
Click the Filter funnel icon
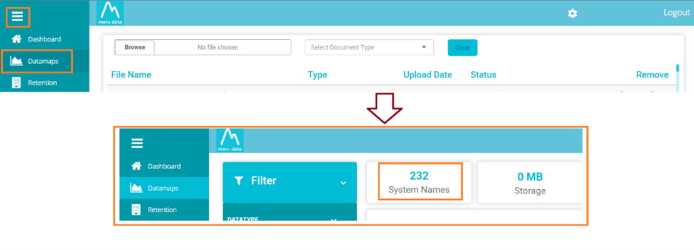pyautogui.click(x=239, y=180)
